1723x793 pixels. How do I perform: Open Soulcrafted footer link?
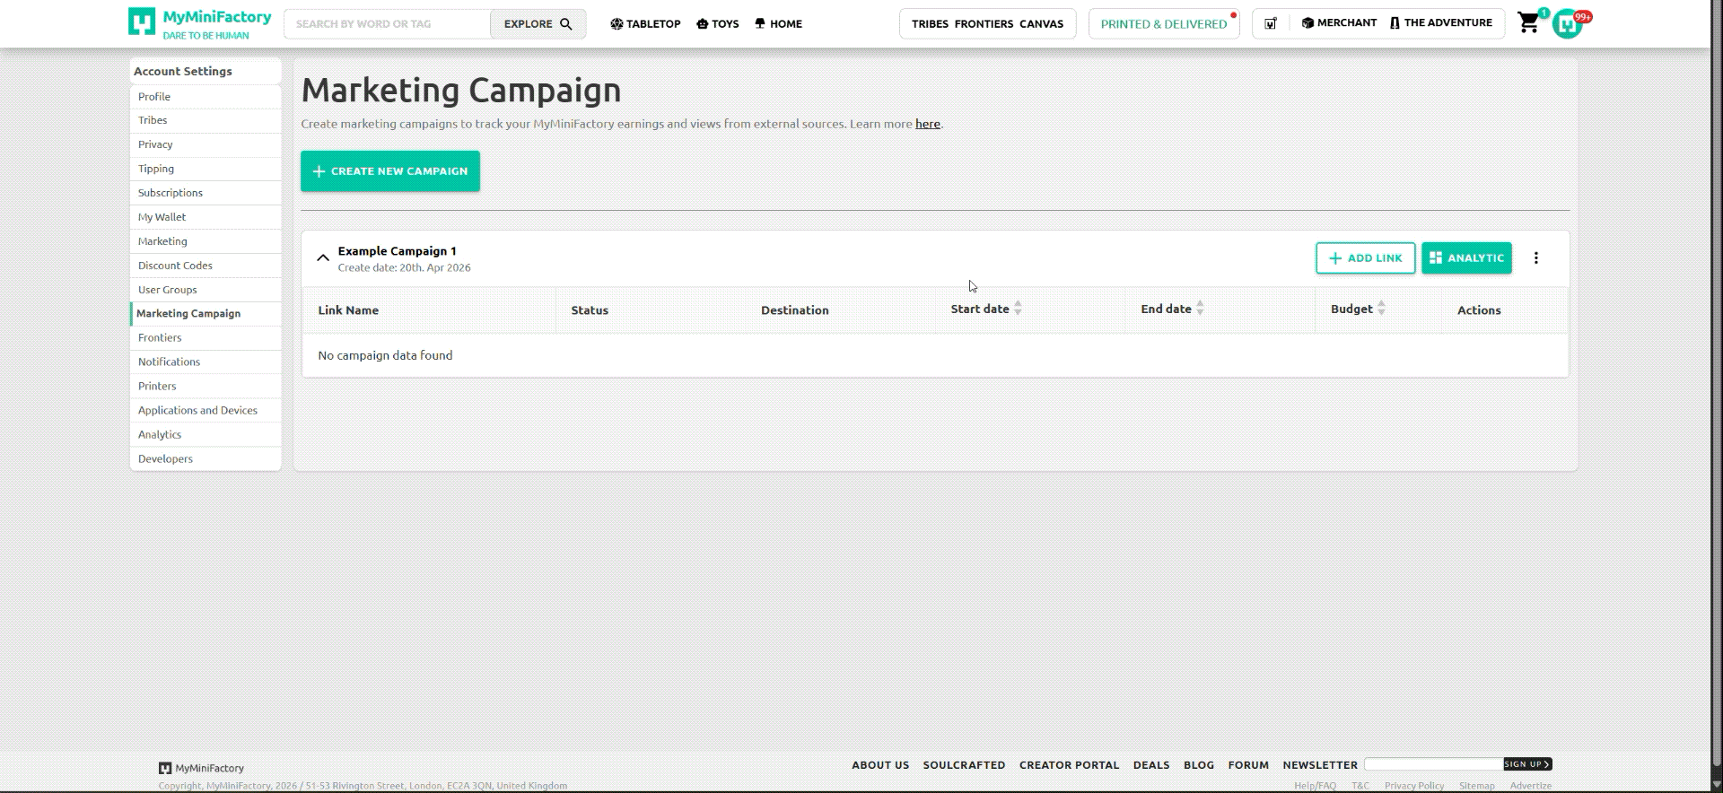(x=964, y=765)
